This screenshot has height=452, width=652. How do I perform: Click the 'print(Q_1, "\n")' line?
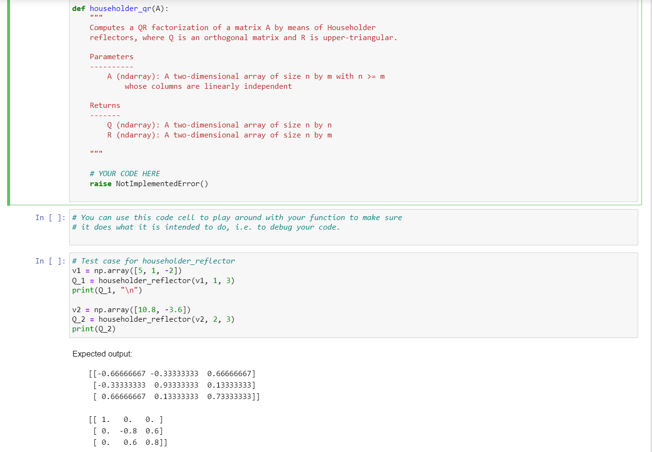(x=107, y=290)
